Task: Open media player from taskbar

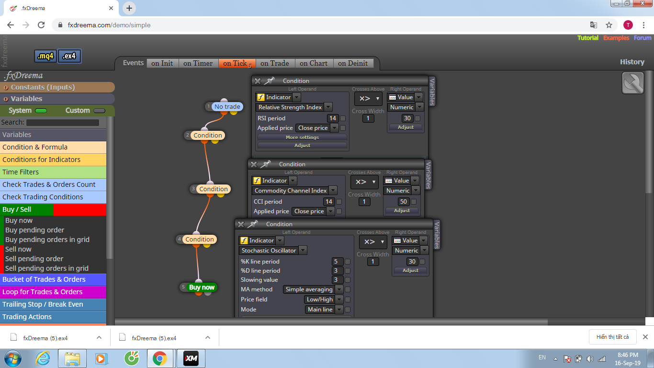Action: click(101, 358)
